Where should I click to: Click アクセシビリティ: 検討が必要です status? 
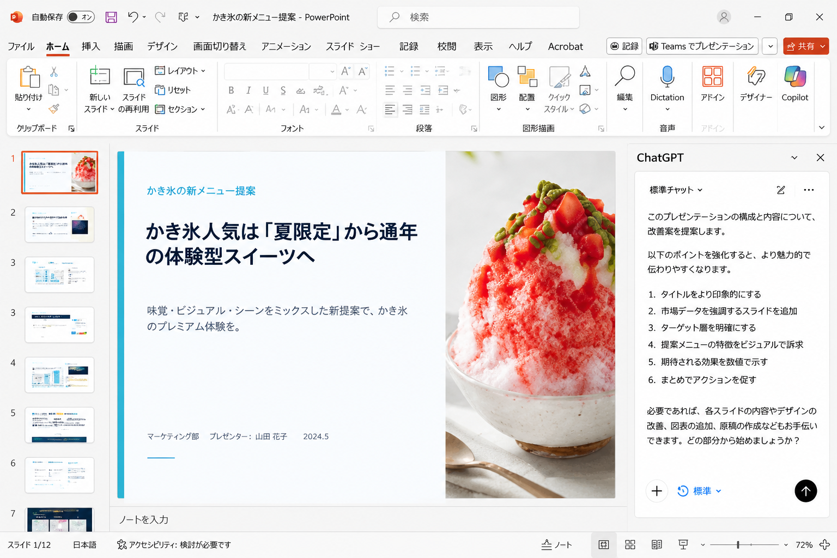click(x=174, y=544)
